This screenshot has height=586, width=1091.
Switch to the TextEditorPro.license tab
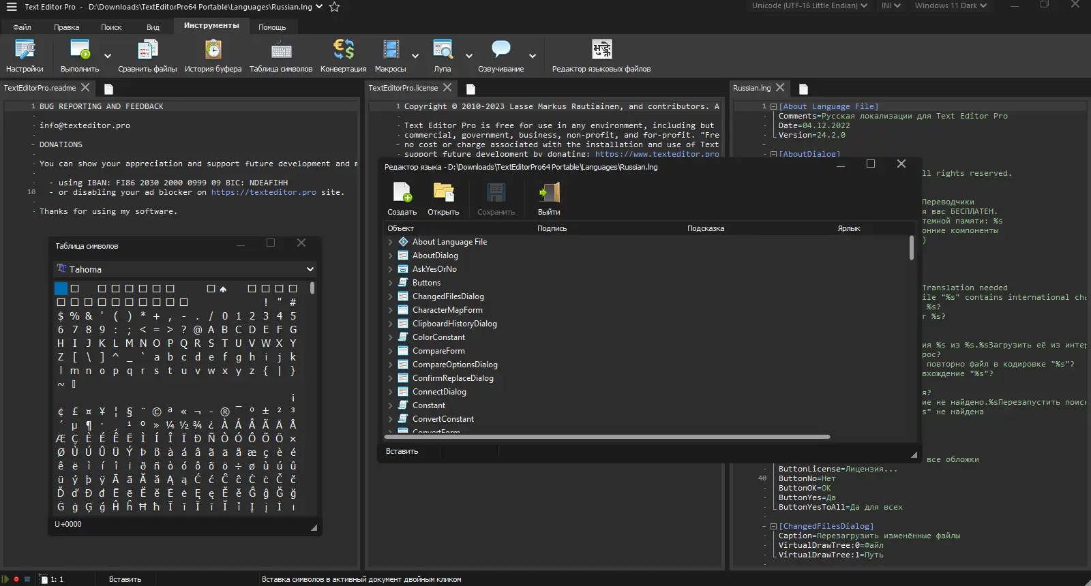coord(403,88)
